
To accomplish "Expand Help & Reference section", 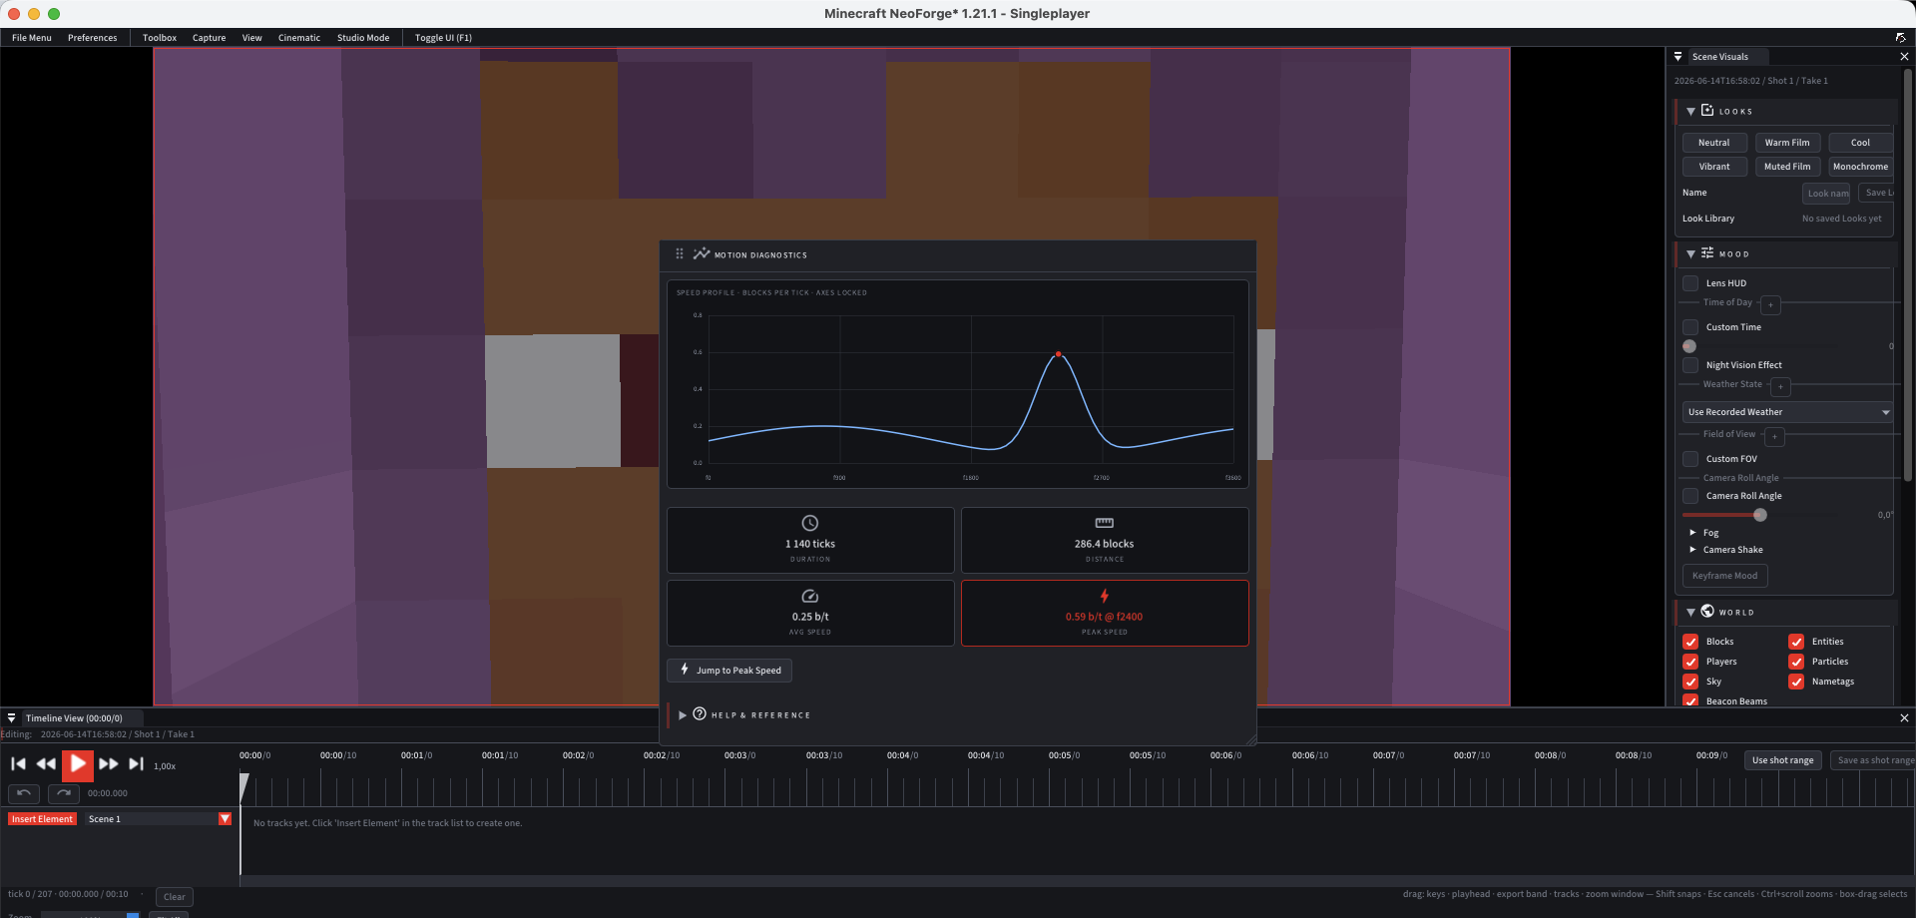I will click(x=683, y=714).
